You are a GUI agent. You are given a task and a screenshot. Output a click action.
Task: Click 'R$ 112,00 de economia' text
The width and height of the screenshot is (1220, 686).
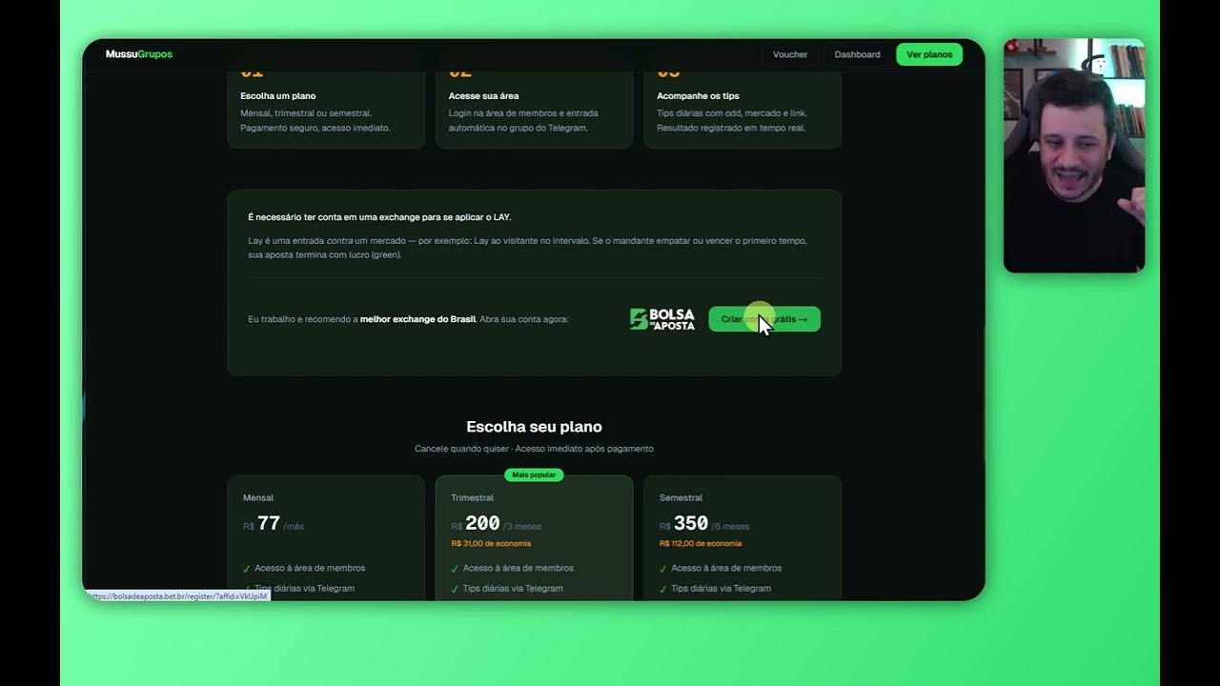701,543
